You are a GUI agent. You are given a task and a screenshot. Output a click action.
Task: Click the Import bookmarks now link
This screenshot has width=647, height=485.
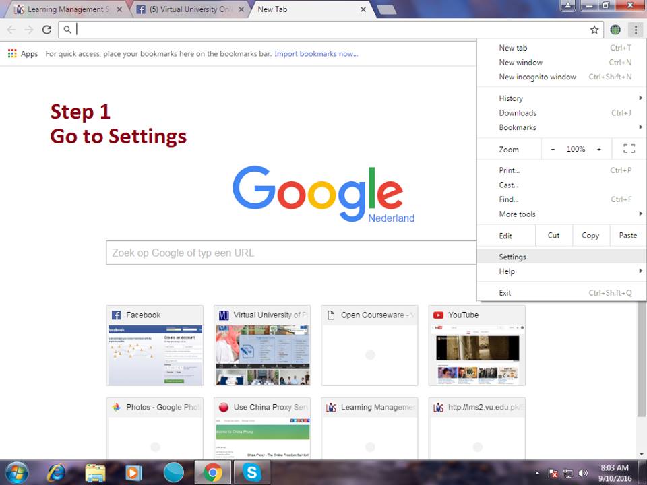click(x=316, y=54)
